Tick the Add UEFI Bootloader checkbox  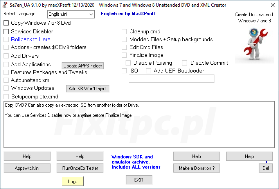(x=148, y=71)
